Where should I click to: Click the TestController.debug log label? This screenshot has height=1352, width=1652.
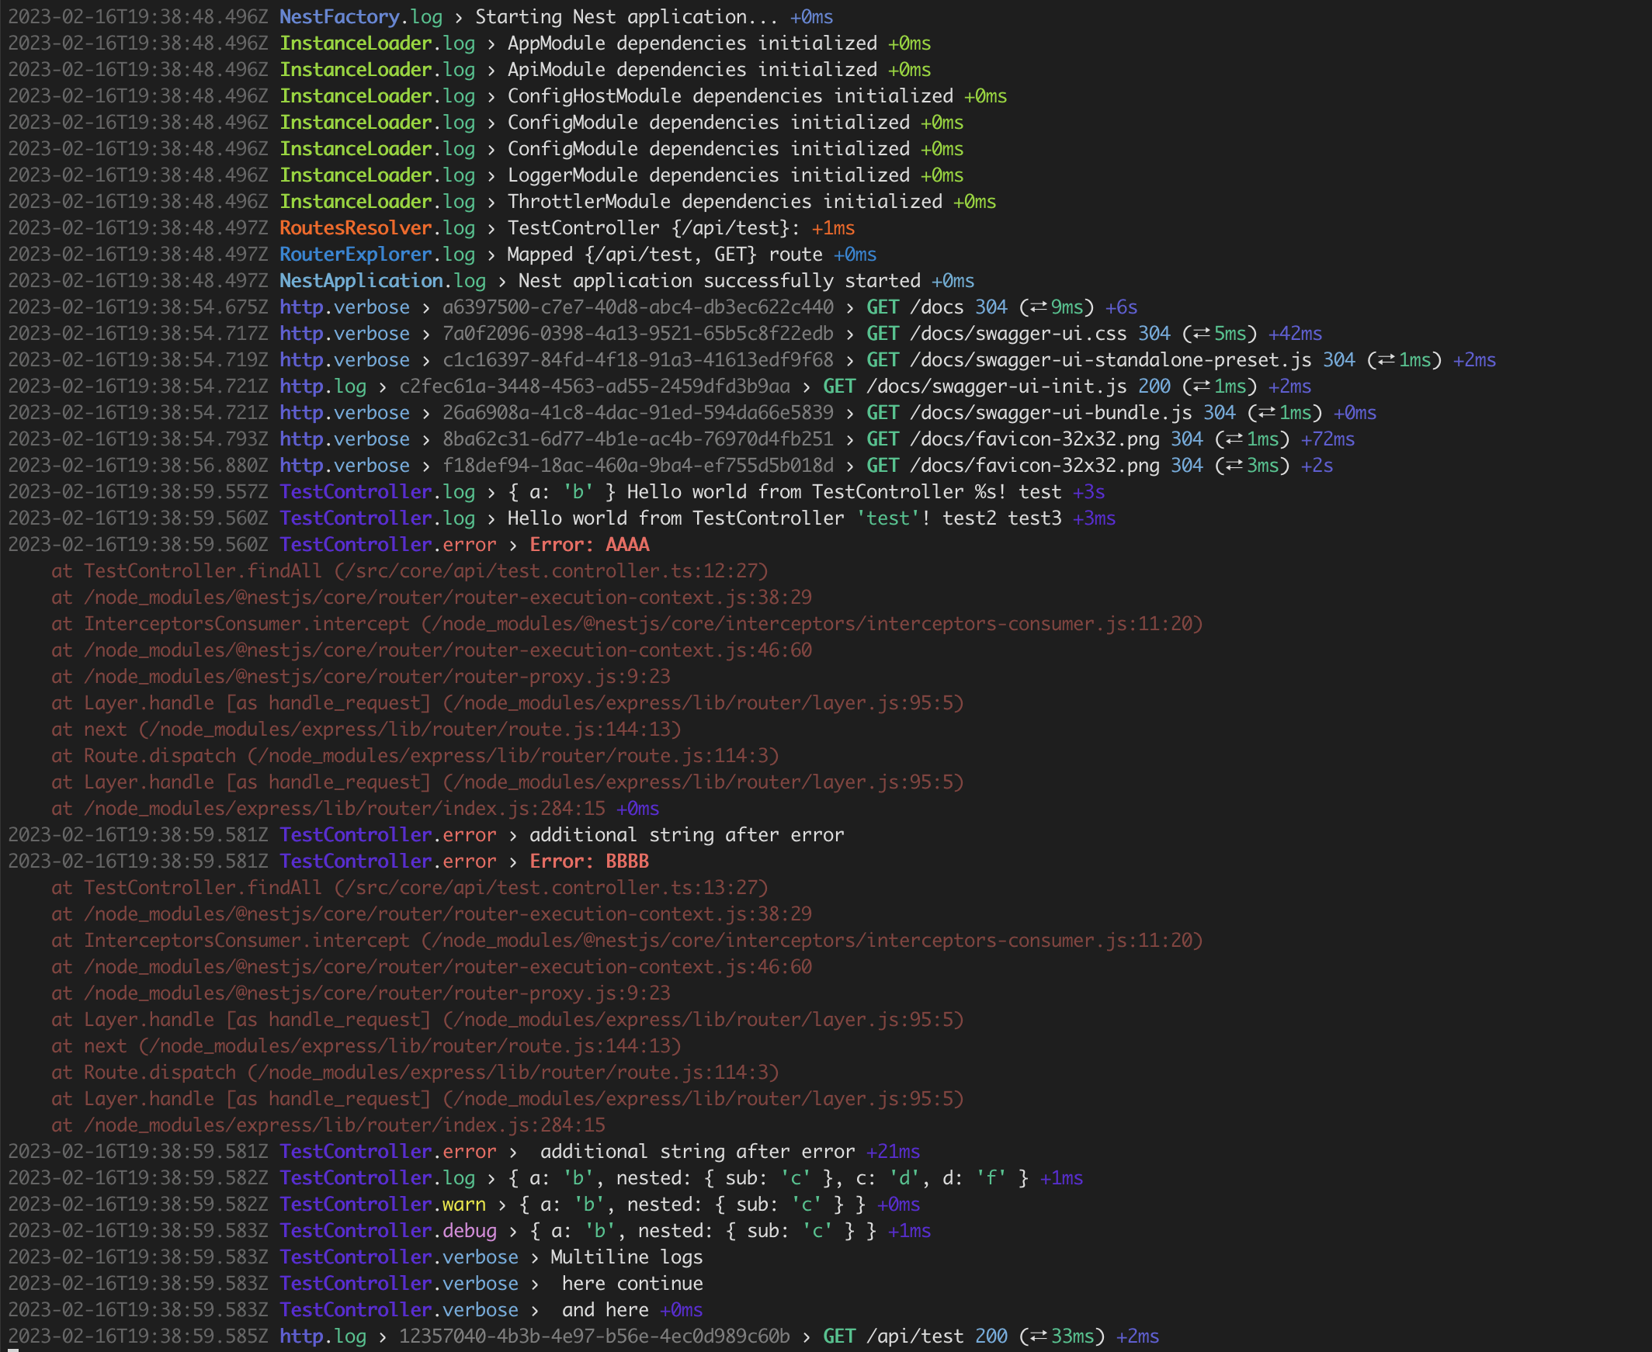388,1230
